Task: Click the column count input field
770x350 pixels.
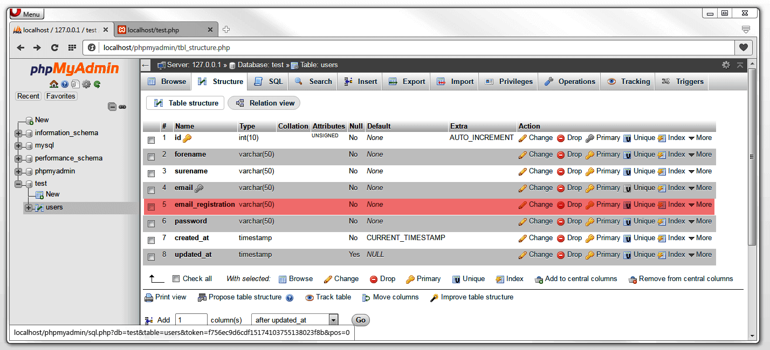Action: [x=191, y=319]
